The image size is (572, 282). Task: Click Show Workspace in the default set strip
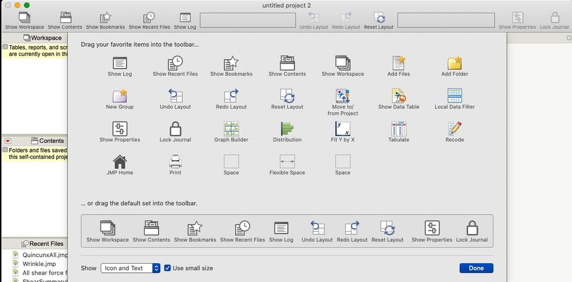coord(108,231)
